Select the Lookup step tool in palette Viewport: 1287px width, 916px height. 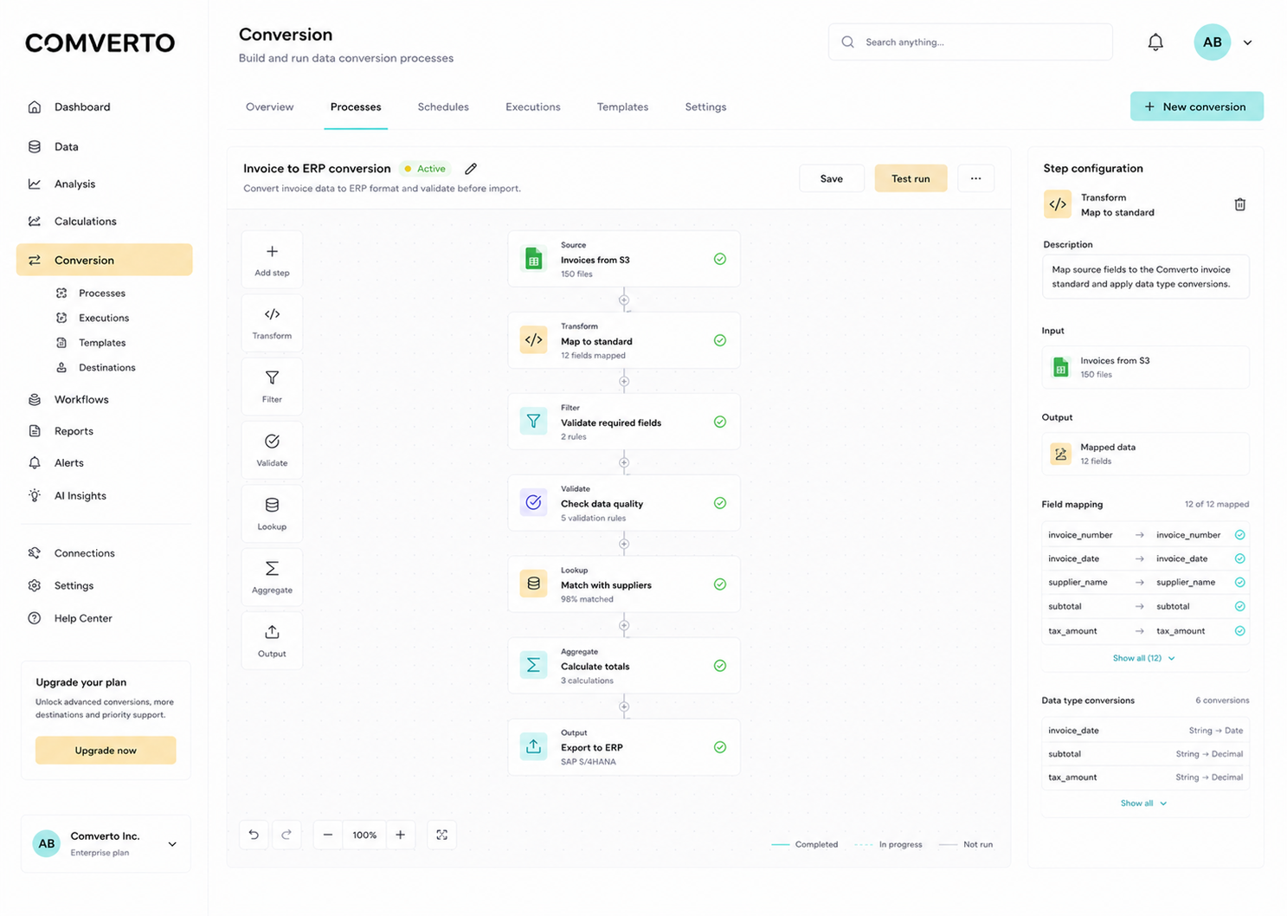272,513
